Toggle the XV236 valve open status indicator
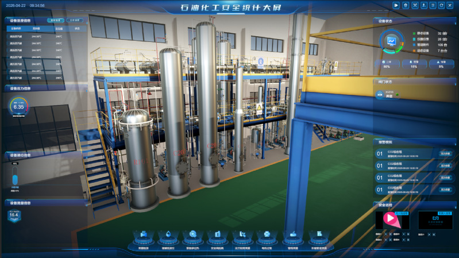Viewport: 459px width, 258px height. (x=397, y=95)
